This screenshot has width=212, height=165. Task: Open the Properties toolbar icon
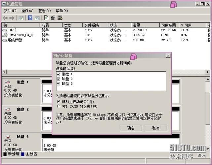click(53, 18)
